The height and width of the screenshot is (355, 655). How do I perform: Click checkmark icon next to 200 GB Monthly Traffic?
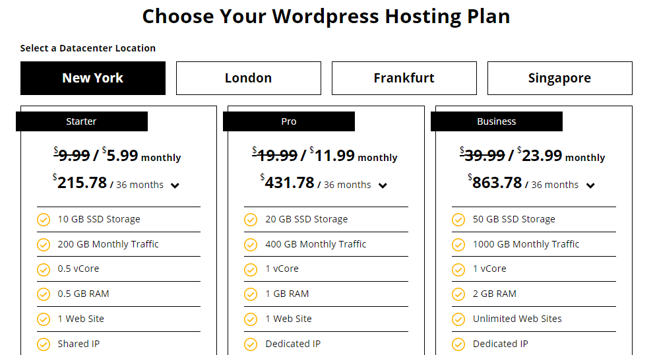click(x=44, y=245)
